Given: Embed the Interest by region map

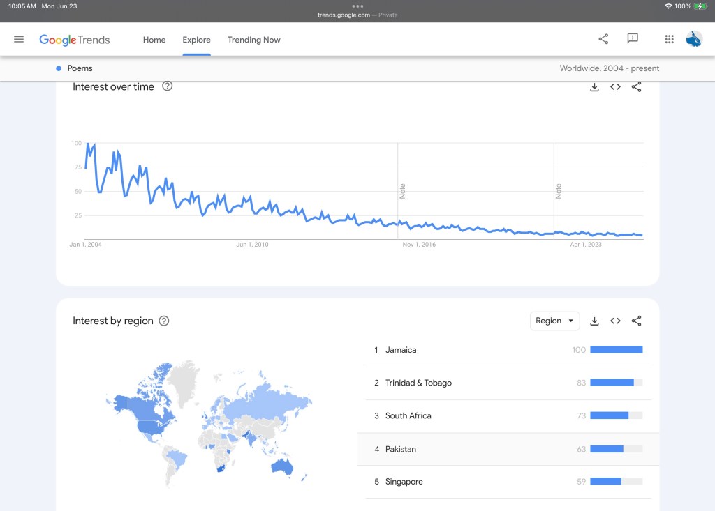Looking at the screenshot, I should coord(615,321).
